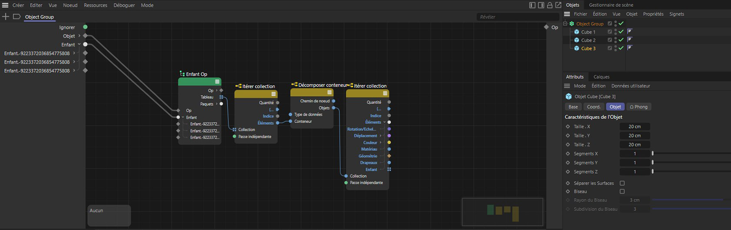The width and height of the screenshot is (731, 230).
Task: Expand the Couleur port on Itérer collection
Action: click(381, 143)
